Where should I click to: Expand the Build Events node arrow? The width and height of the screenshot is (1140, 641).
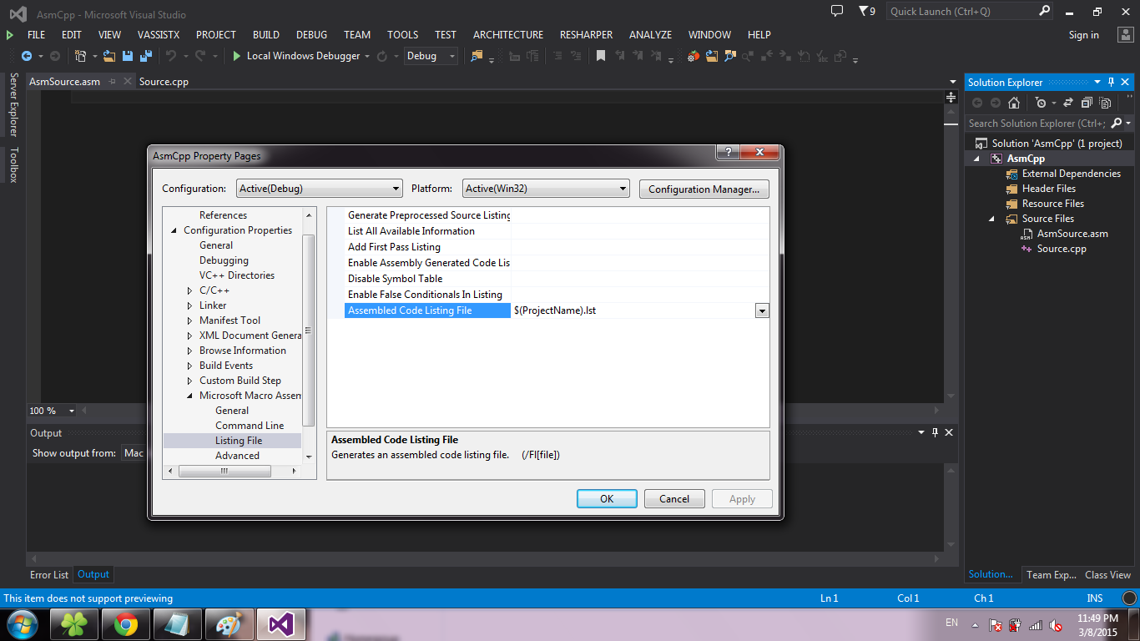(x=190, y=366)
